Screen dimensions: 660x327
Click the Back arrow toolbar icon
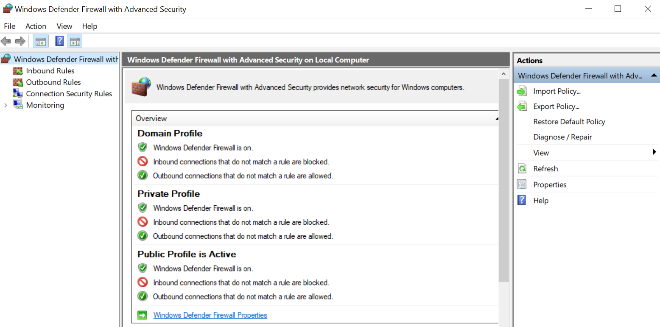[x=6, y=41]
